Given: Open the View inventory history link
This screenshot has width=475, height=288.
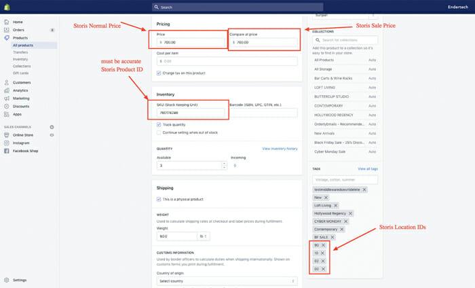Looking at the screenshot, I should coord(280,148).
